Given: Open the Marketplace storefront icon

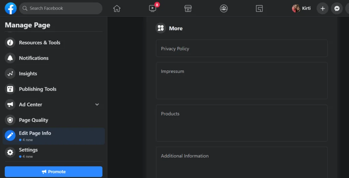Looking at the screenshot, I should [188, 9].
